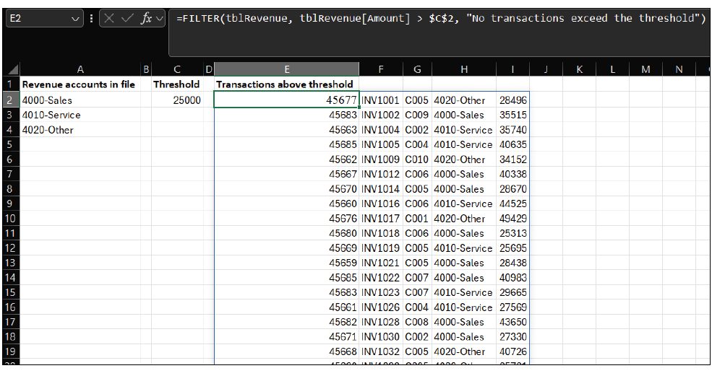
Task: Select the row 10 header
Action: (x=9, y=218)
